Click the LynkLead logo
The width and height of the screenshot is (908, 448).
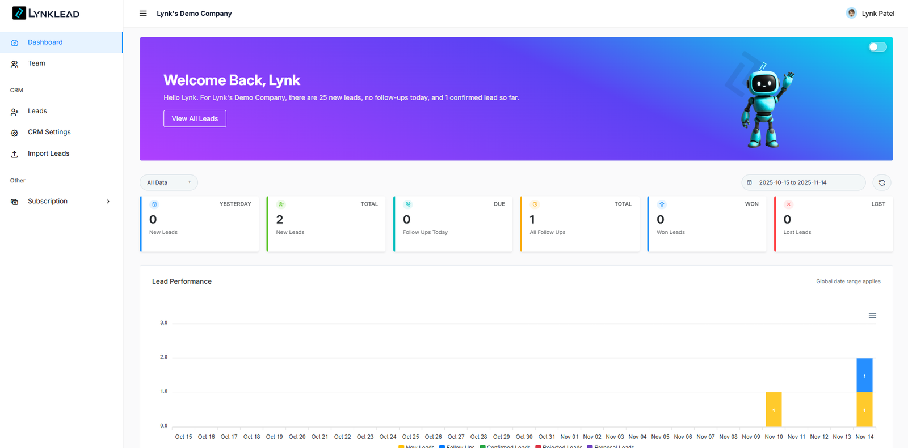point(46,13)
